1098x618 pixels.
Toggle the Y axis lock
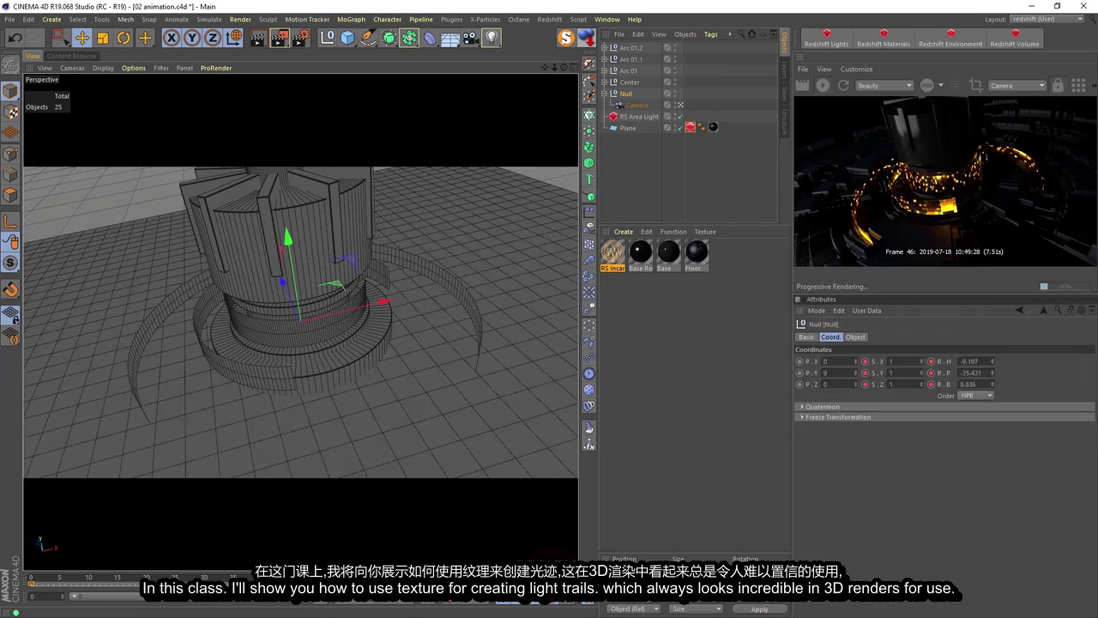pos(191,38)
